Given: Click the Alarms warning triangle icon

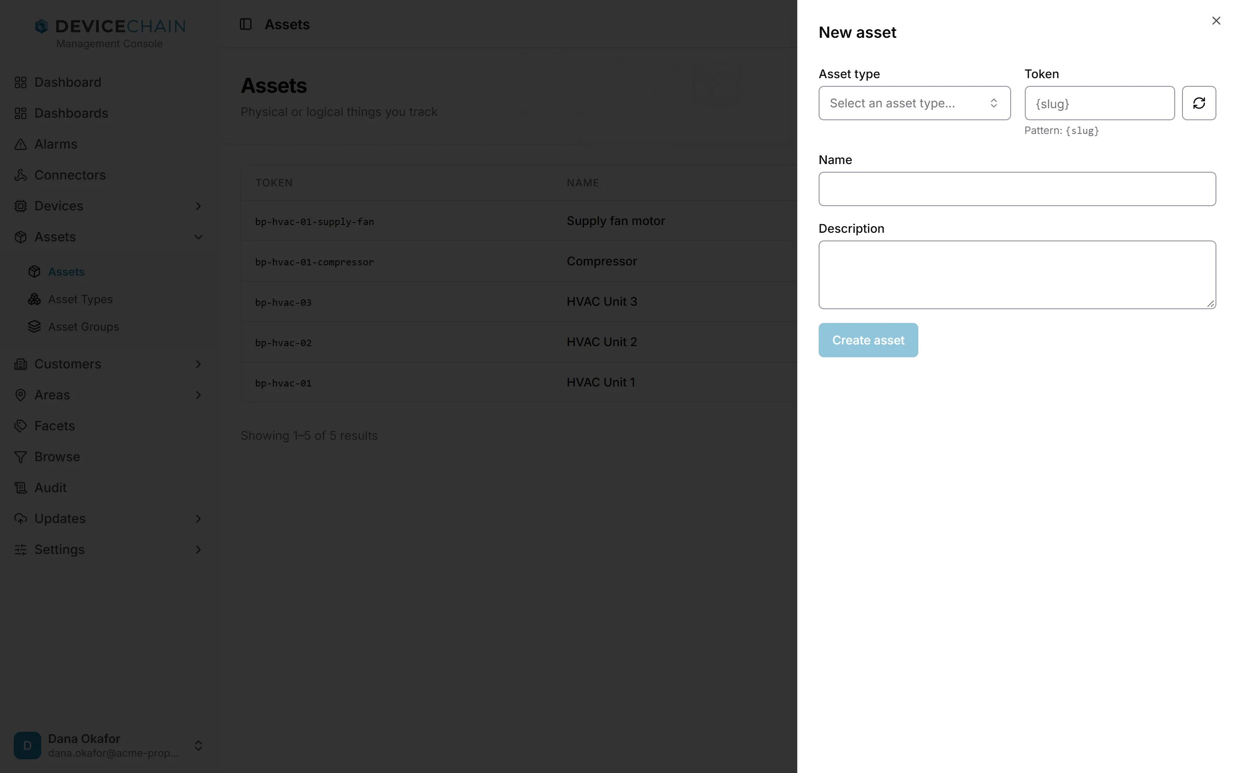Looking at the screenshot, I should [21, 144].
